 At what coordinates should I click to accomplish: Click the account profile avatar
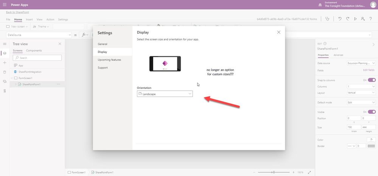(373, 5)
